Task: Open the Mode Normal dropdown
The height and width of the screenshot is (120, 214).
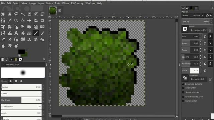Action: point(193,16)
